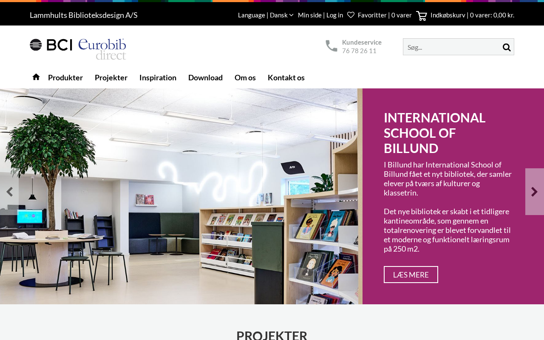Viewport: 544px width, 340px height.
Task: Click the search magnifier icon
Action: [507, 47]
